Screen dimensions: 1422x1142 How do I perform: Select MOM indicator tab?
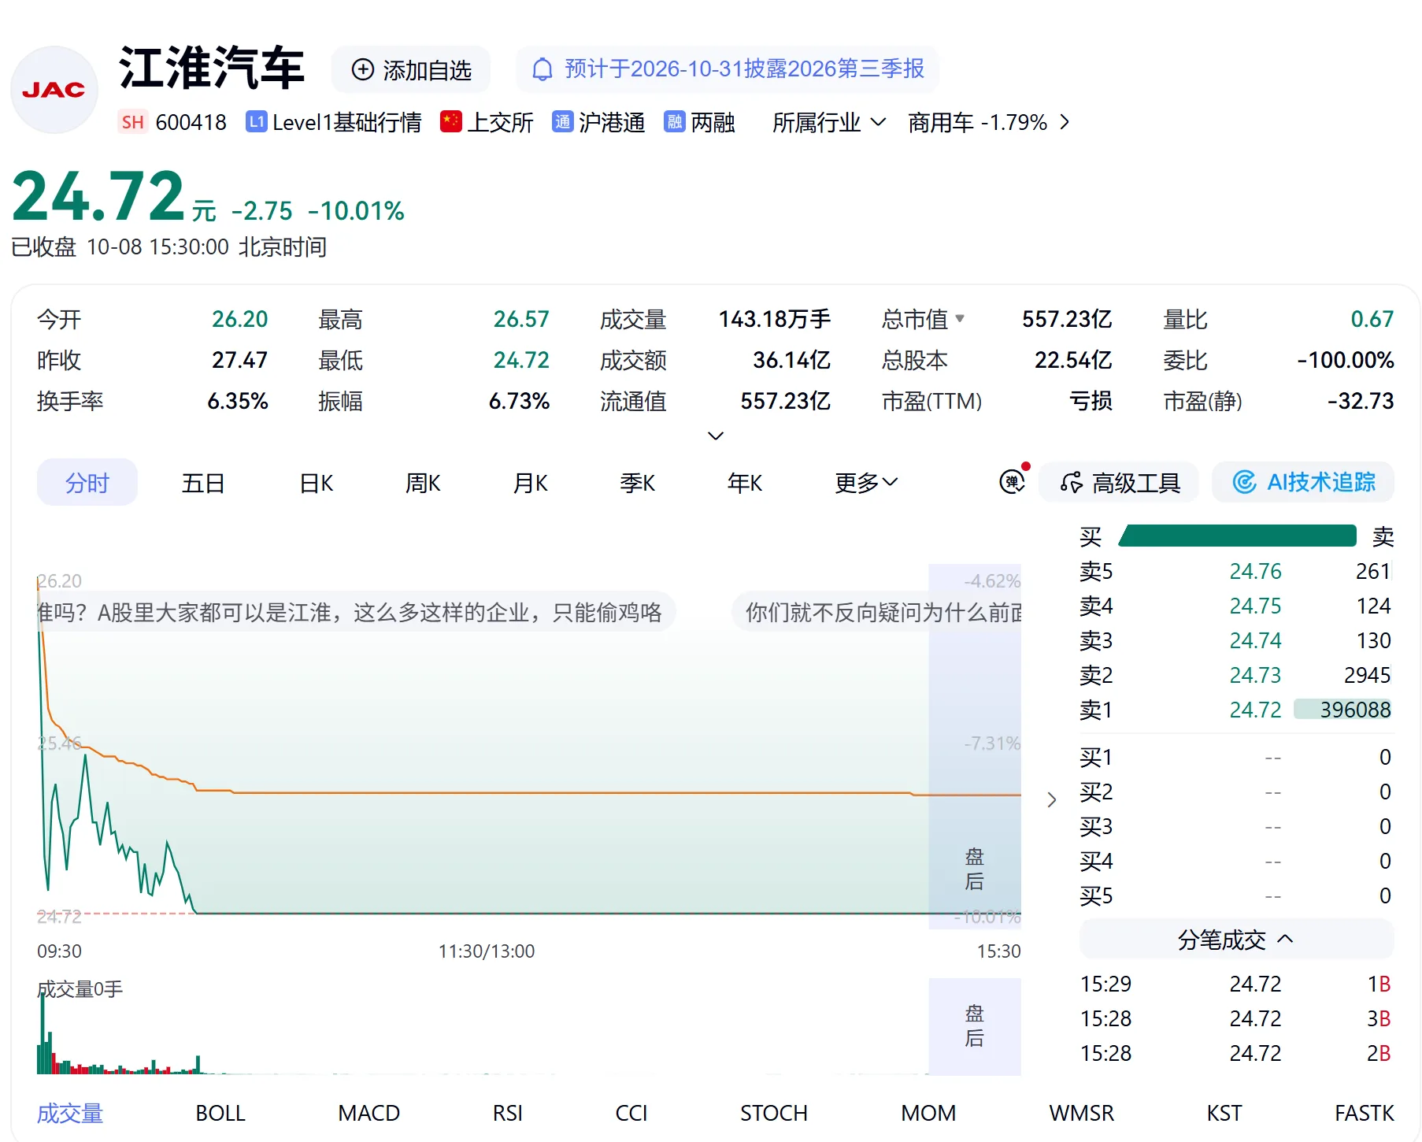pos(928,1113)
